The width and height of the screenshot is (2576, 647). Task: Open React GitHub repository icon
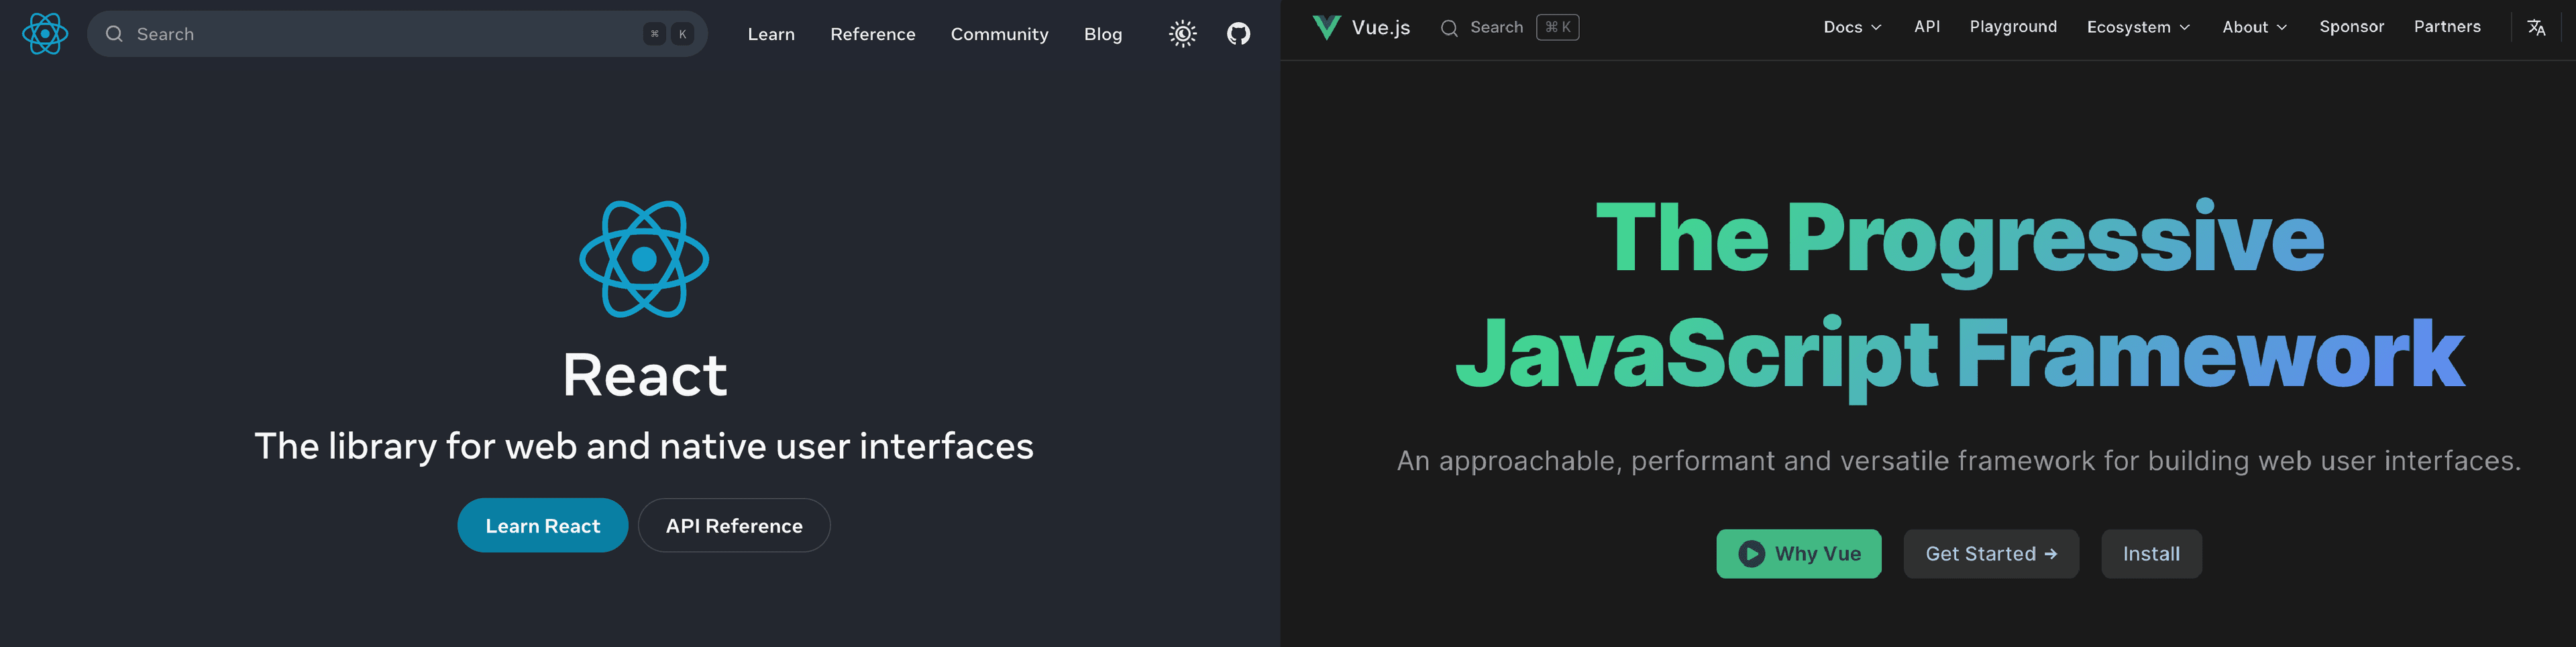(x=1238, y=34)
